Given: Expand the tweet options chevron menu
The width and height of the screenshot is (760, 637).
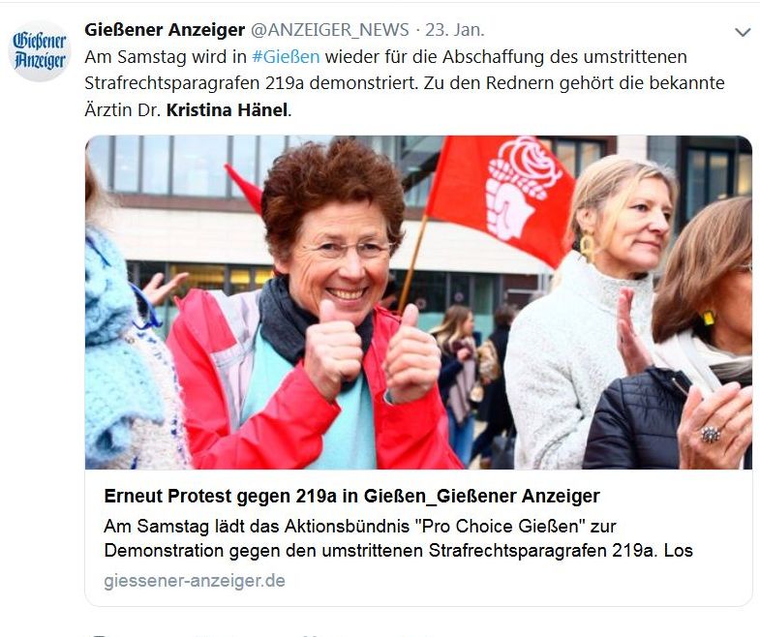Looking at the screenshot, I should [x=743, y=33].
